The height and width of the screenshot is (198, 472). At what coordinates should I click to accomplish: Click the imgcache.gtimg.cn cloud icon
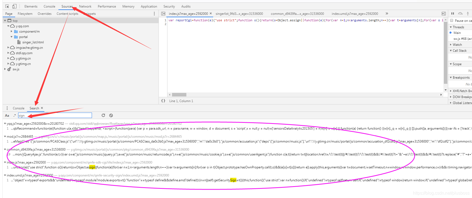click(12, 48)
